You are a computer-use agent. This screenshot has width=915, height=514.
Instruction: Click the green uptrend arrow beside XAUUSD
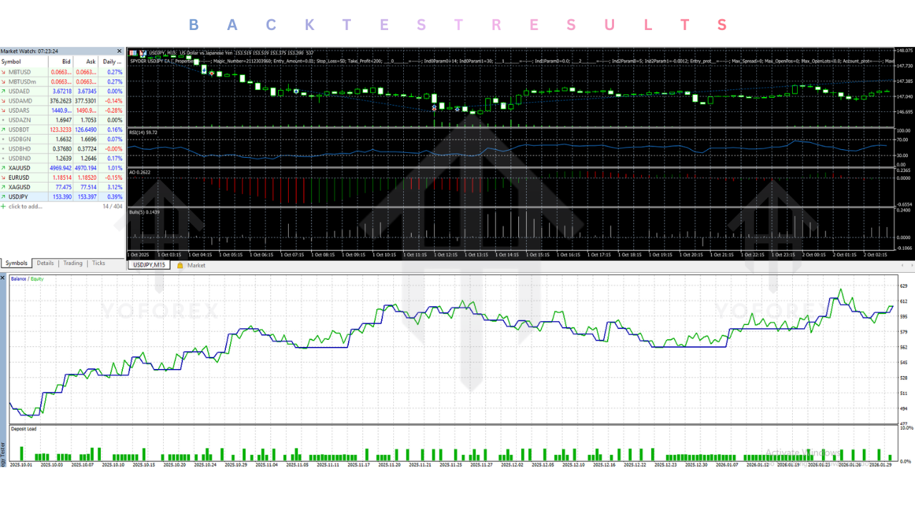point(4,168)
